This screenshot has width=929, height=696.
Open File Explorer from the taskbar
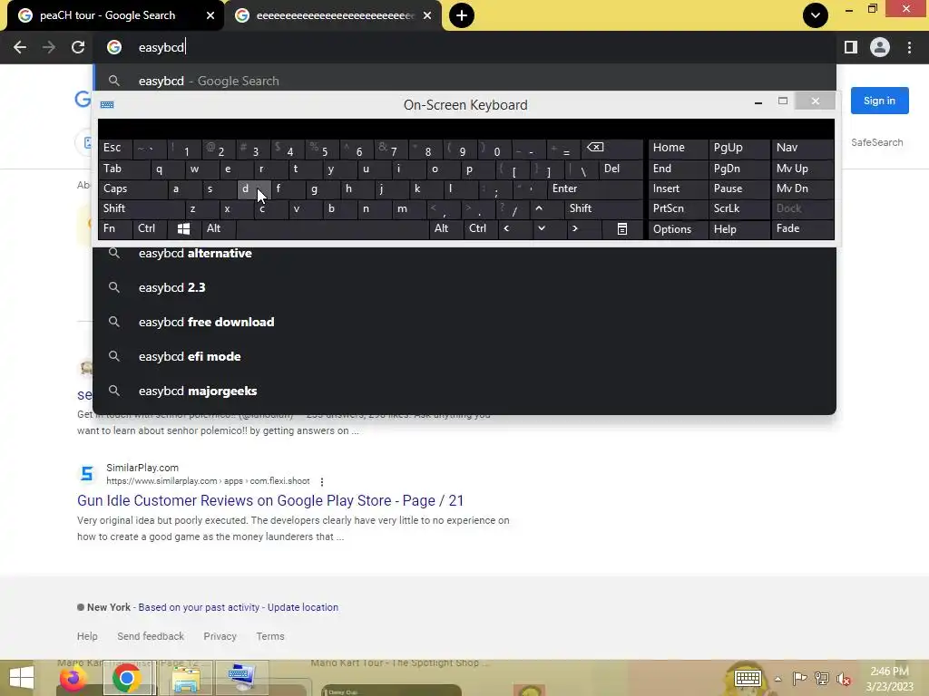(x=186, y=678)
